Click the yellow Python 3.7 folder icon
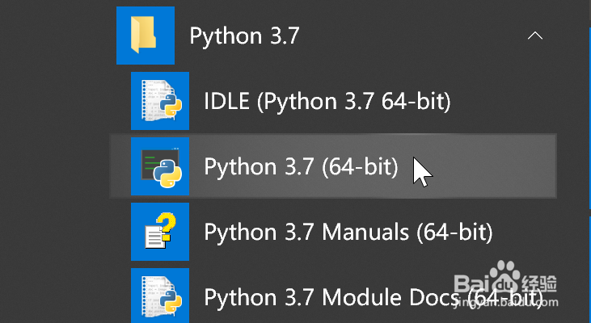 tap(146, 36)
